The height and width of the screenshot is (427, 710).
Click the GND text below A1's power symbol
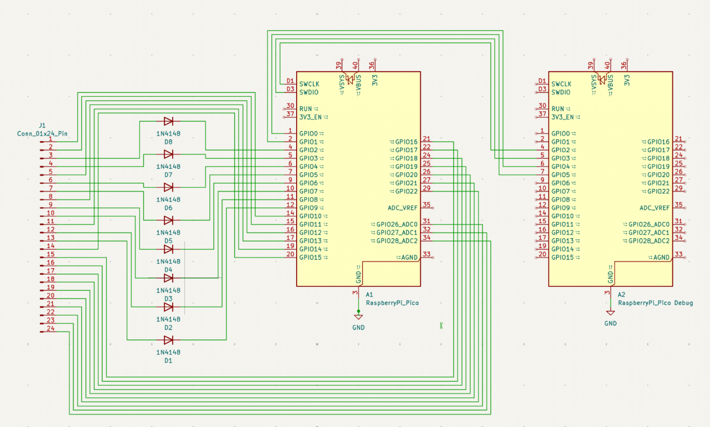click(x=359, y=327)
